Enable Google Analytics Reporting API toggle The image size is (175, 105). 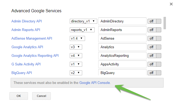coord(154,56)
